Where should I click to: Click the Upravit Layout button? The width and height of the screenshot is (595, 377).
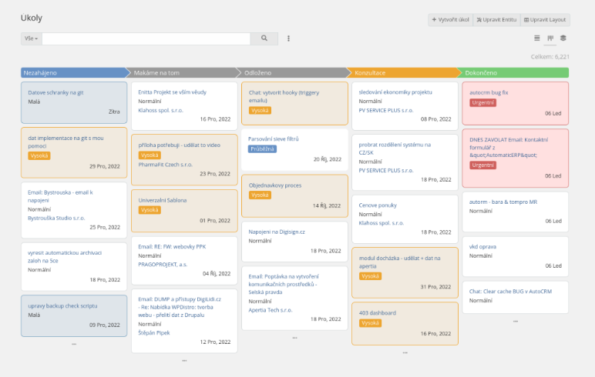[545, 20]
